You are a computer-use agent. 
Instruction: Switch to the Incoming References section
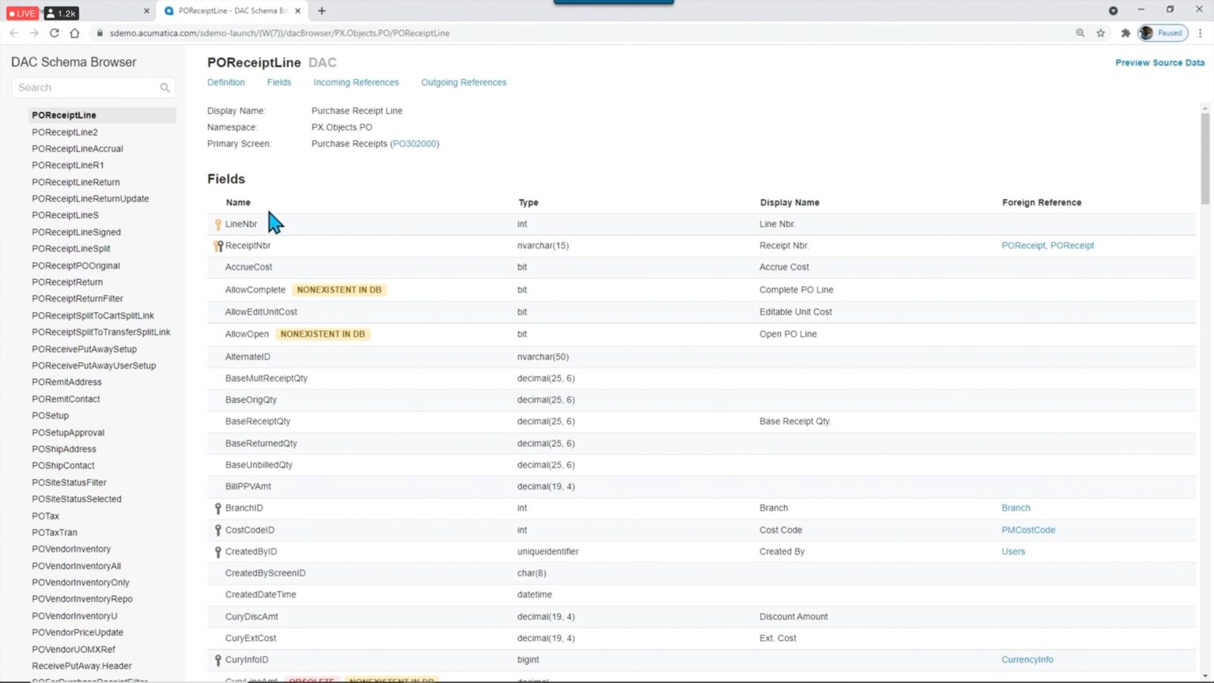[356, 82]
